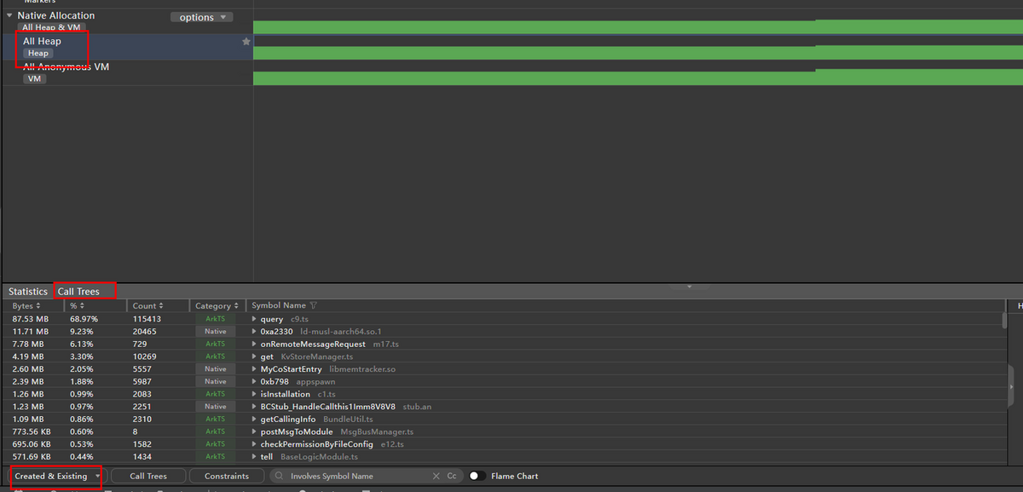Viewport: 1023px width, 492px height.
Task: Select the Call Trees tab
Action: click(x=78, y=292)
